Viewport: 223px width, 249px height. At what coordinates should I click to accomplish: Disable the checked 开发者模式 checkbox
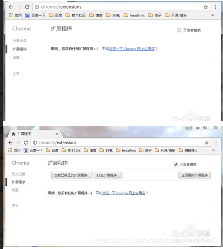(176, 164)
